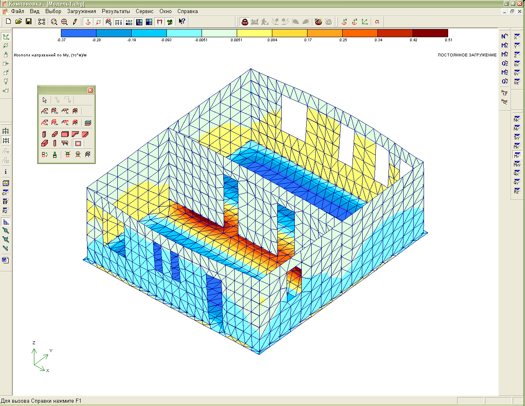Screen dimensions: 525x406
Task: Click the red rectangle outline icon in palette
Action: pyautogui.click(x=78, y=144)
